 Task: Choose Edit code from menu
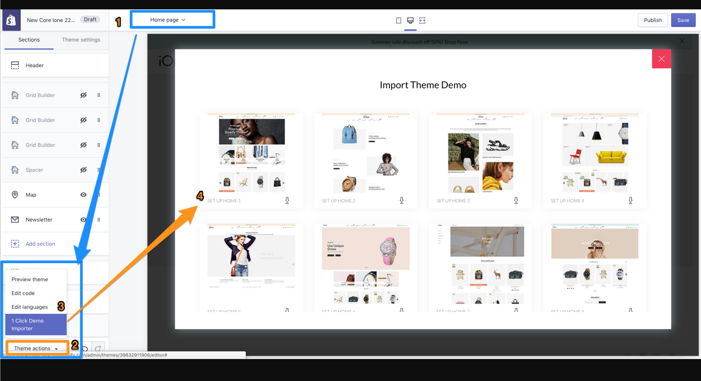coord(23,293)
